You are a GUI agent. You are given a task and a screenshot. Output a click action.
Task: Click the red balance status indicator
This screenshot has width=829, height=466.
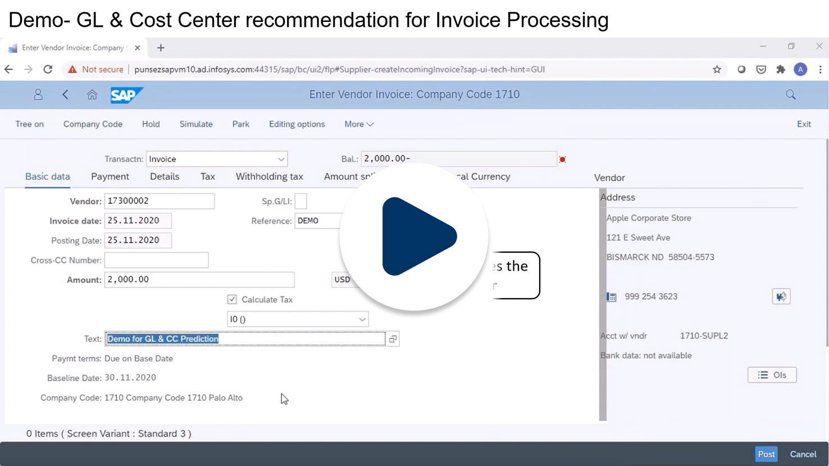(x=562, y=159)
